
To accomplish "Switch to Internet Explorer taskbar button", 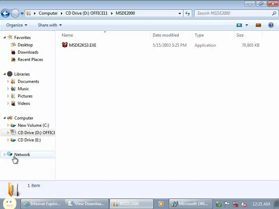I will (x=42, y=204).
